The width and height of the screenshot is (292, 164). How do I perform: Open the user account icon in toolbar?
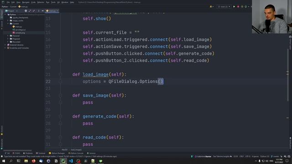pos(211,6)
